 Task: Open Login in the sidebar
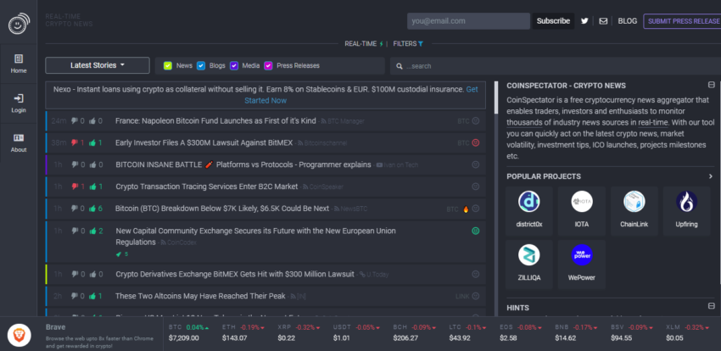[x=19, y=103]
